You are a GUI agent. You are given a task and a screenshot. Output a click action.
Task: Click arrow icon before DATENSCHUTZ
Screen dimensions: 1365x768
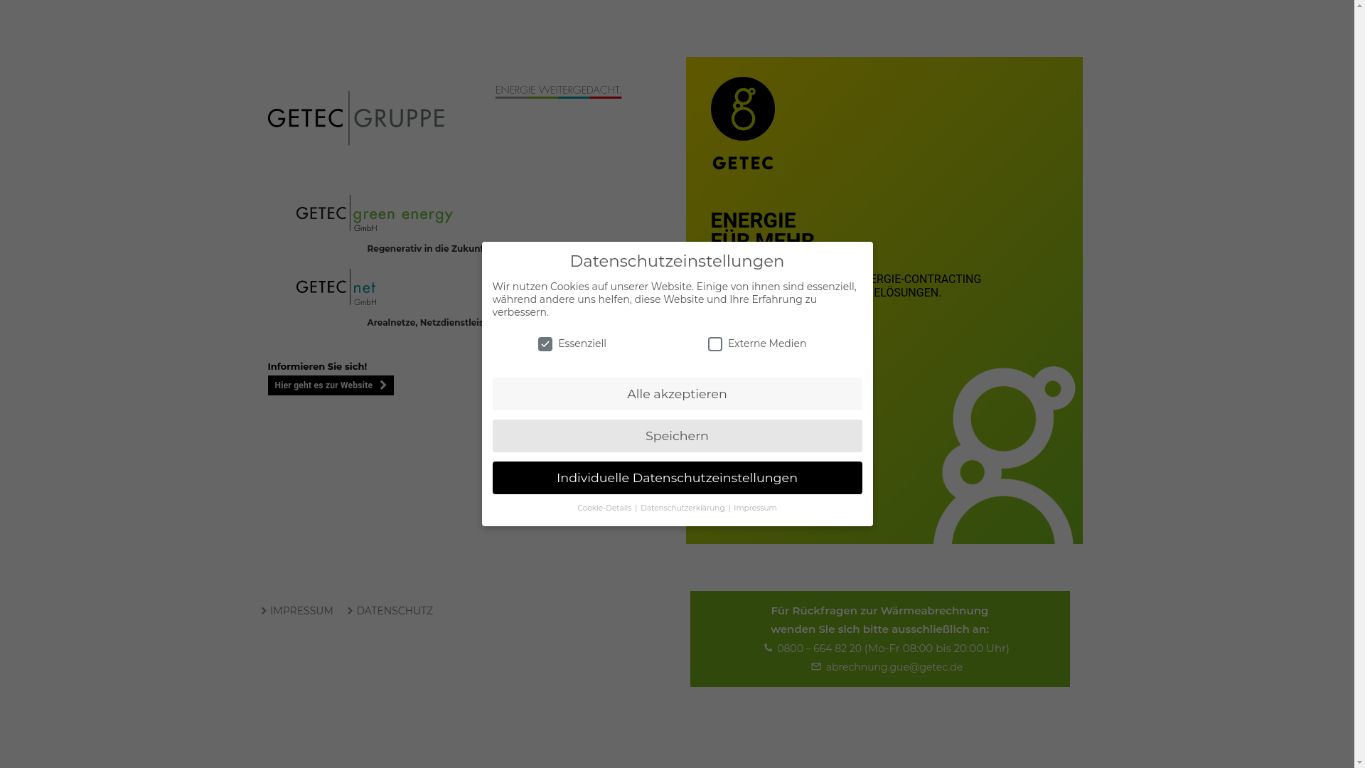(350, 611)
